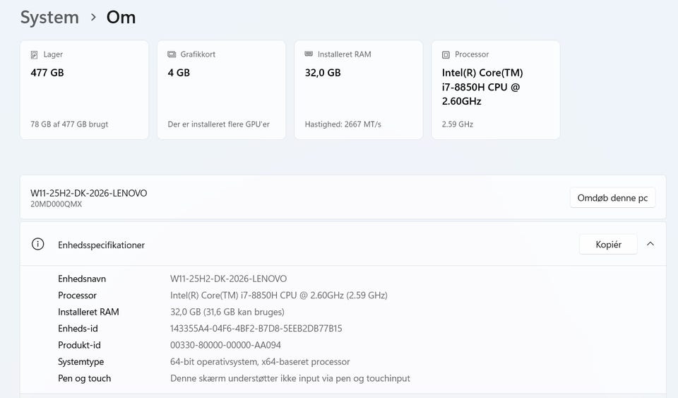Click the Pen og touch value text
The image size is (678, 398).
tap(290, 378)
